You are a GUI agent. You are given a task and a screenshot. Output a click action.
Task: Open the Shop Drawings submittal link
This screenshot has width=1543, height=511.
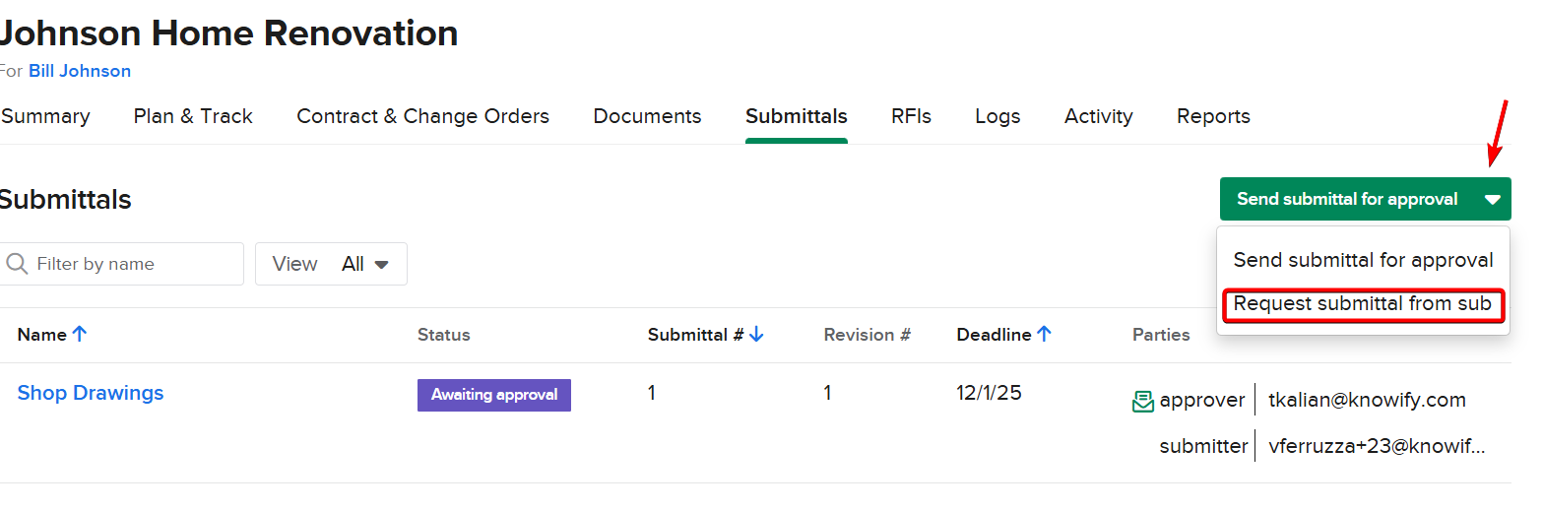91,393
